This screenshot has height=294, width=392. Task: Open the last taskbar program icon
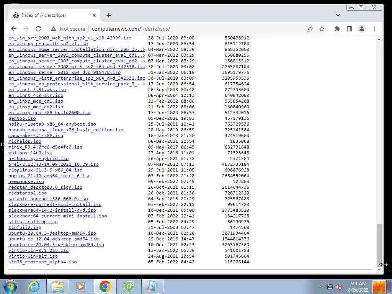(x=153, y=286)
